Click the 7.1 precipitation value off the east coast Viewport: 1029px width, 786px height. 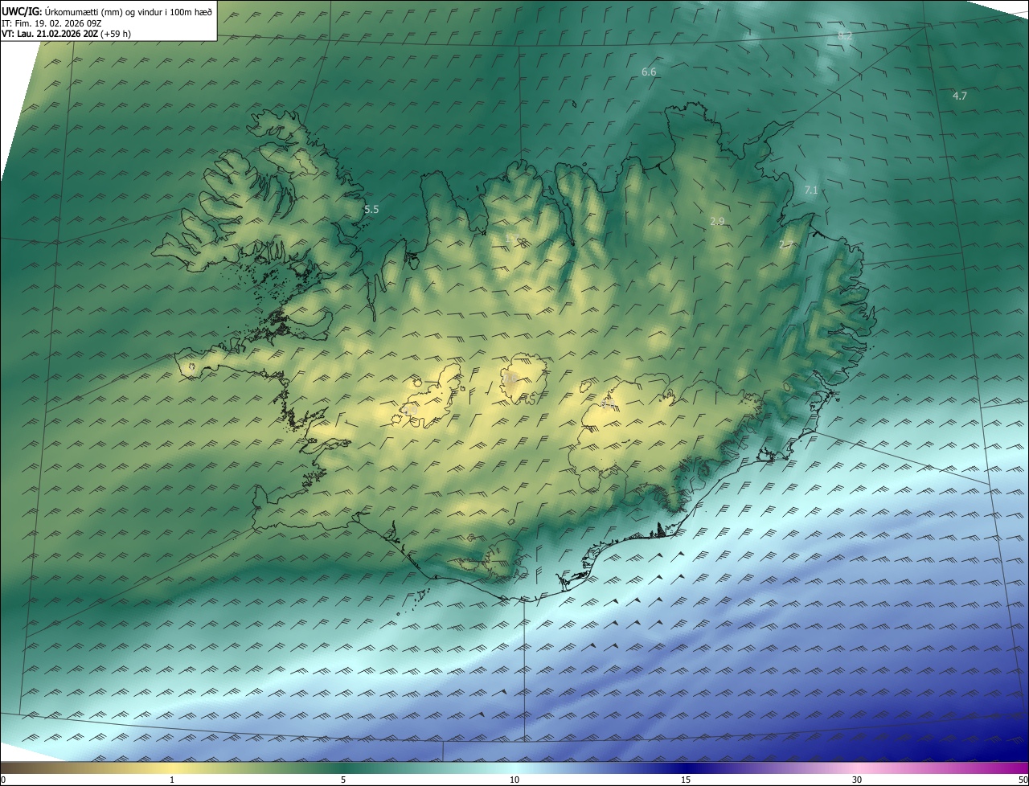coord(811,190)
